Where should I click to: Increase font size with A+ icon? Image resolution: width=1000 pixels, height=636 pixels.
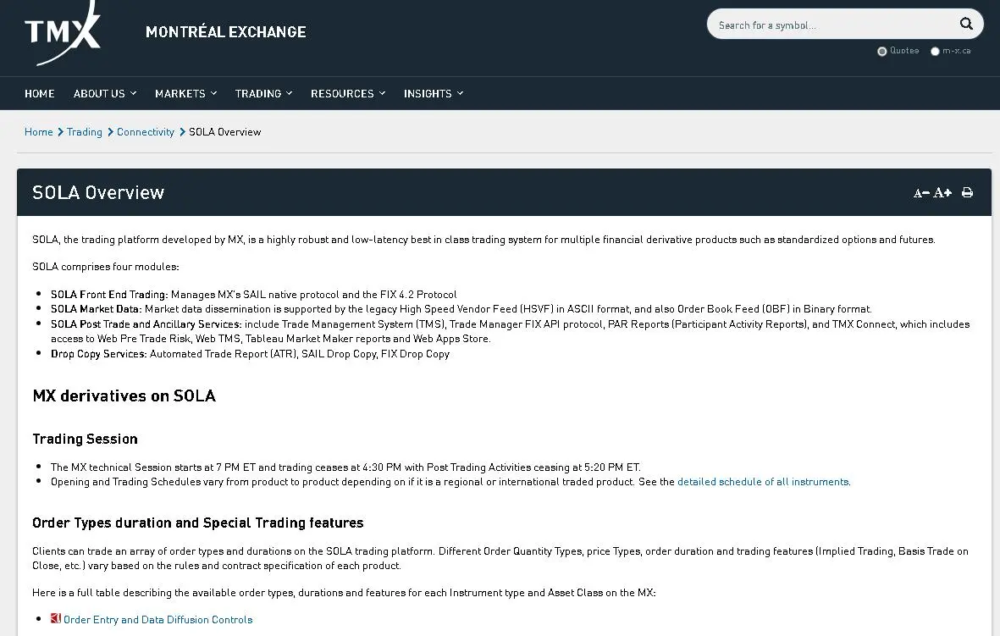[x=942, y=192]
